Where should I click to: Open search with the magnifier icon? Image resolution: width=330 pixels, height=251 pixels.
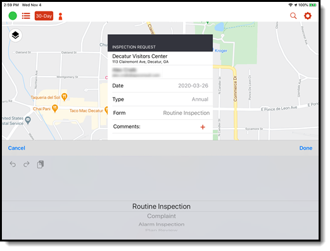tap(293, 16)
